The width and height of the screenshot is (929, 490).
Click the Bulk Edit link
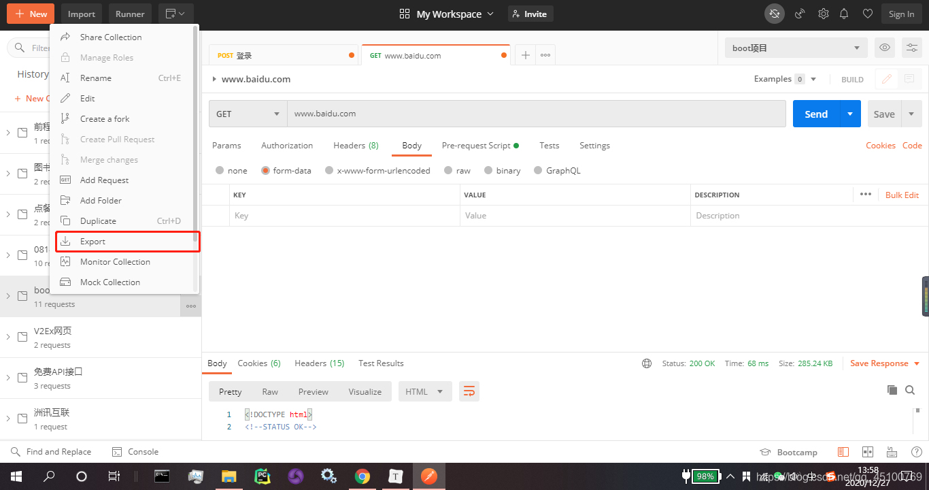coord(902,195)
